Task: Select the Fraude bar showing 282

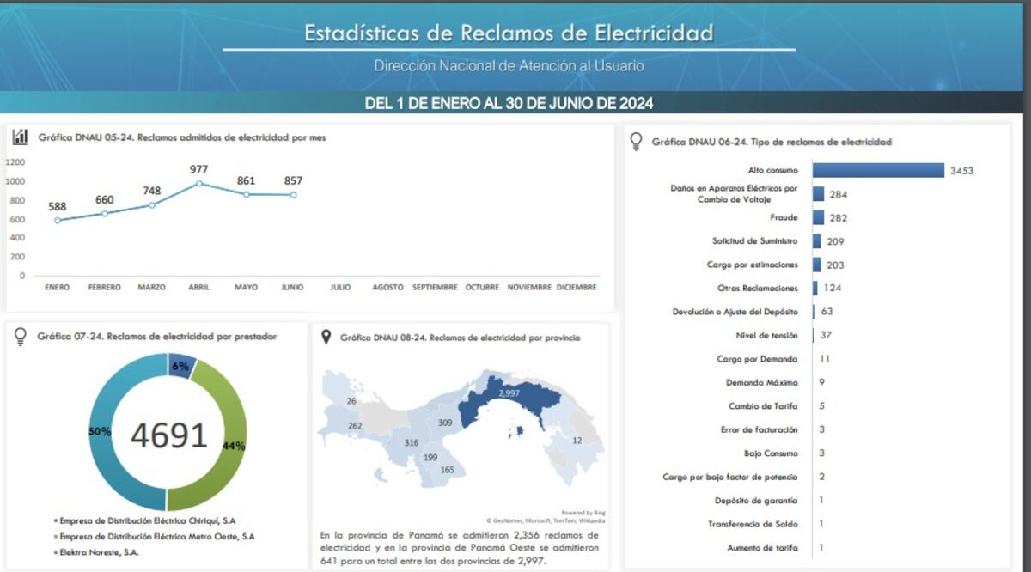Action: 818,218
